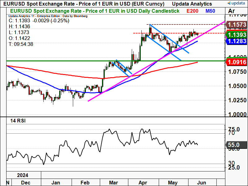This screenshot has height=186, width=248.
Task: Click the Apr month label on time axis
Action: [143, 183]
